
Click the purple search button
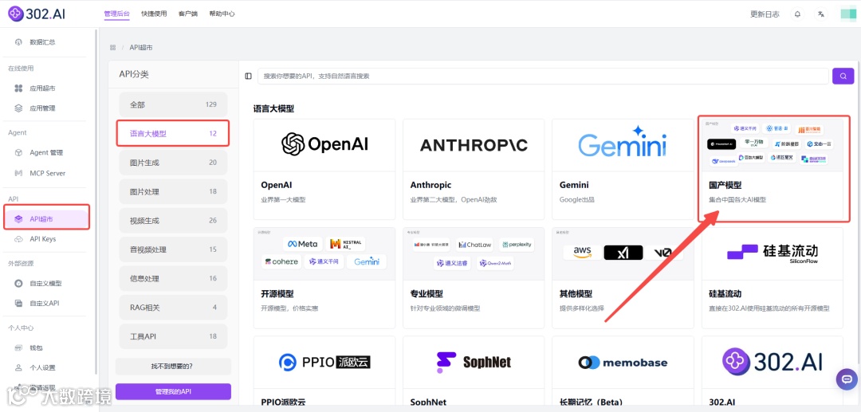843,77
